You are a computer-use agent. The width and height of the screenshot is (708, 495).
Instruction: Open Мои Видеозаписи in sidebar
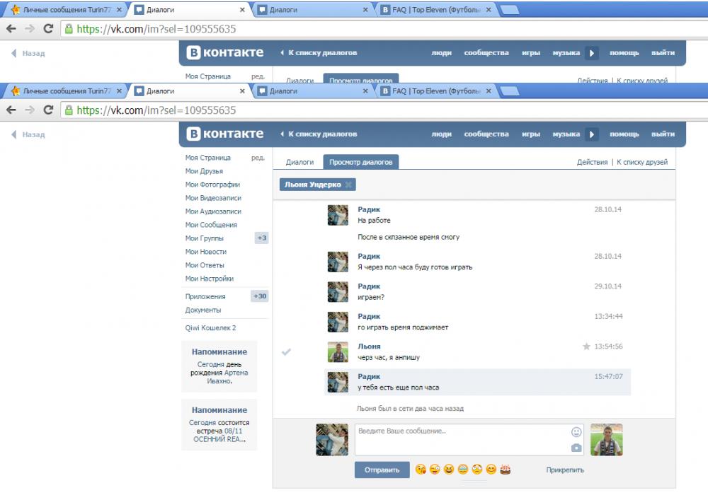click(213, 198)
